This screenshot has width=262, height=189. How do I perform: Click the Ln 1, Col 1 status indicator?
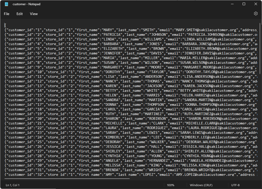[12, 185]
